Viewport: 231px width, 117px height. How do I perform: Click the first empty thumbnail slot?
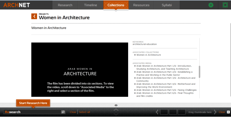(164, 112)
